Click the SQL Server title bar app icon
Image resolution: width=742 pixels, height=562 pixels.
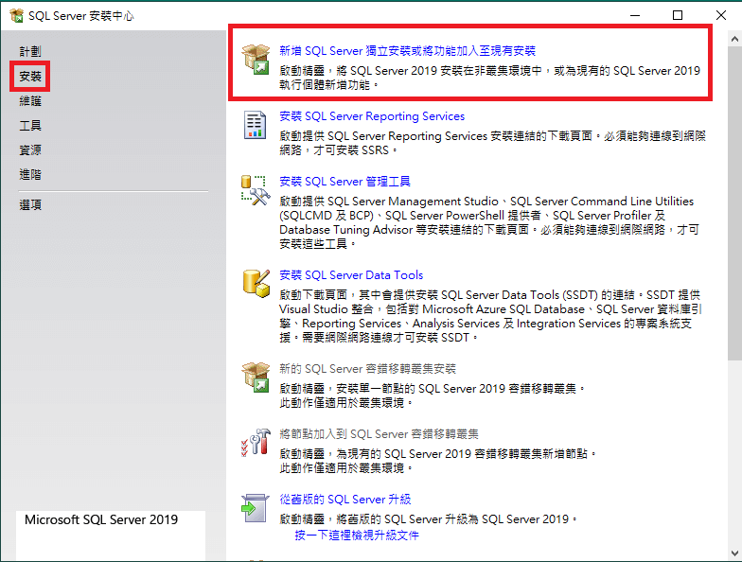point(15,15)
